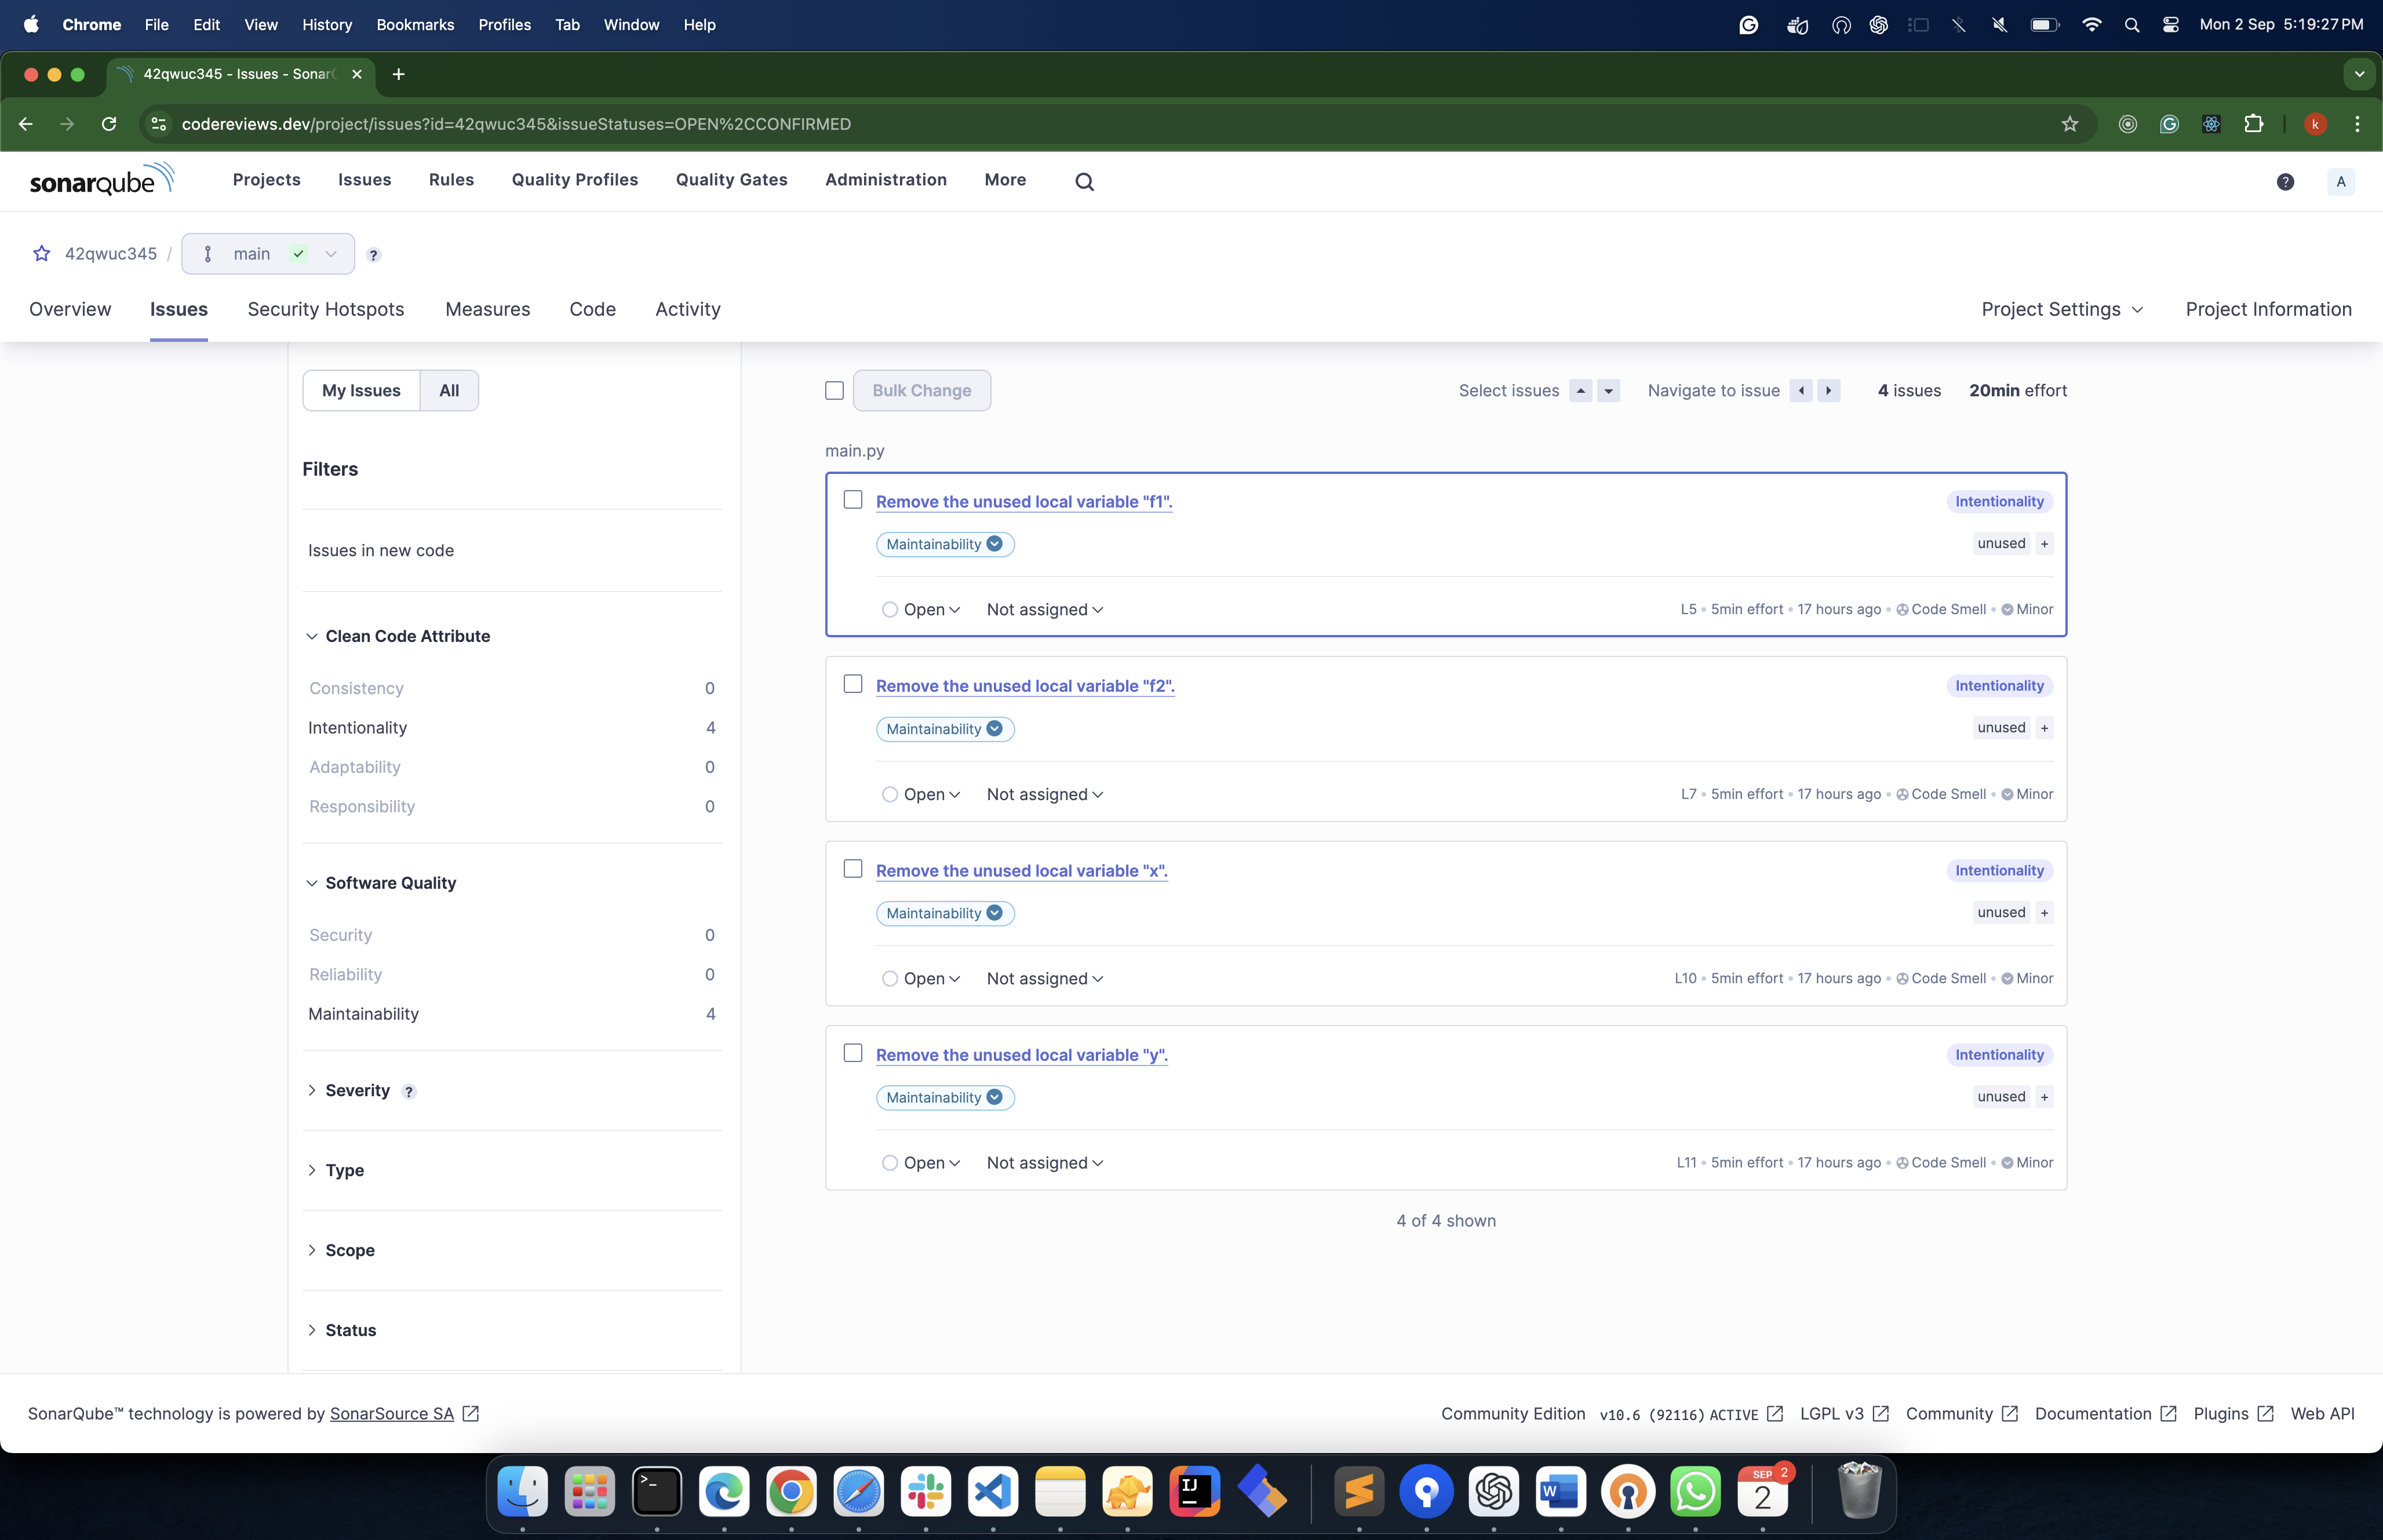
Task: Open Chrome's Bookmarks menu
Action: (x=415, y=25)
